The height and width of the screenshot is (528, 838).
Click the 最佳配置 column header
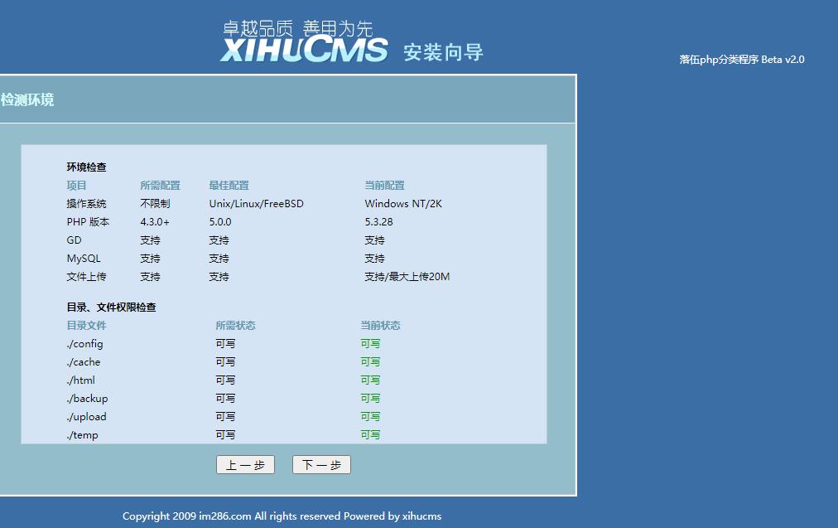tap(229, 186)
